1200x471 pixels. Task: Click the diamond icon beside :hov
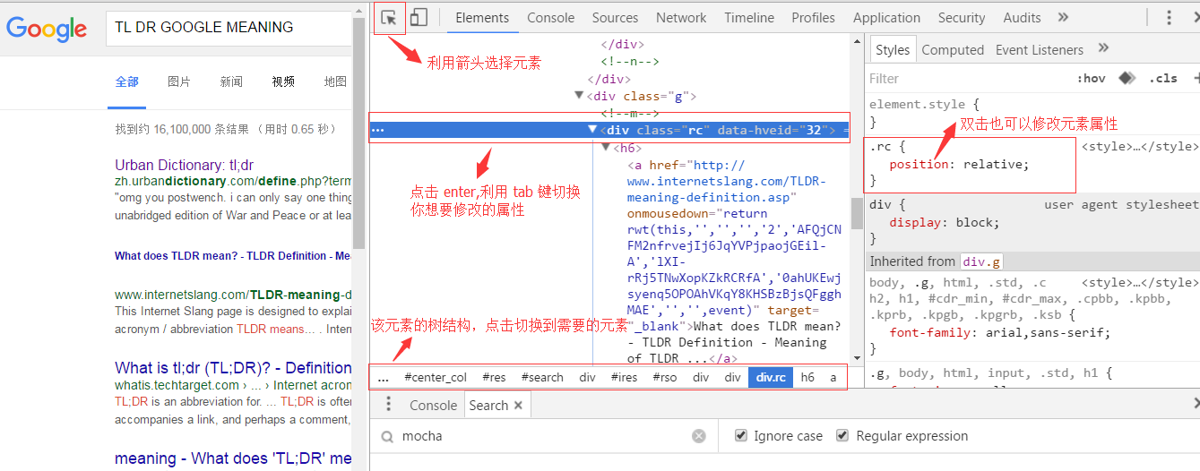point(1127,79)
